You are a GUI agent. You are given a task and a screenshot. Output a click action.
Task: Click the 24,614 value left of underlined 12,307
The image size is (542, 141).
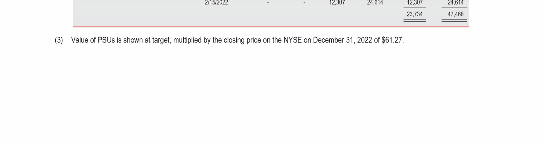point(375,3)
